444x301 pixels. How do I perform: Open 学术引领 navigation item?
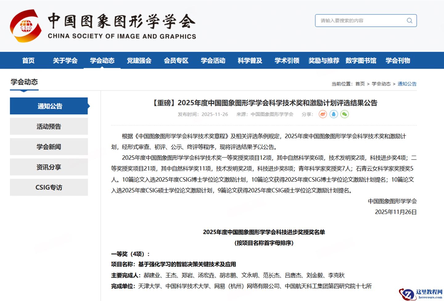coord(287,60)
